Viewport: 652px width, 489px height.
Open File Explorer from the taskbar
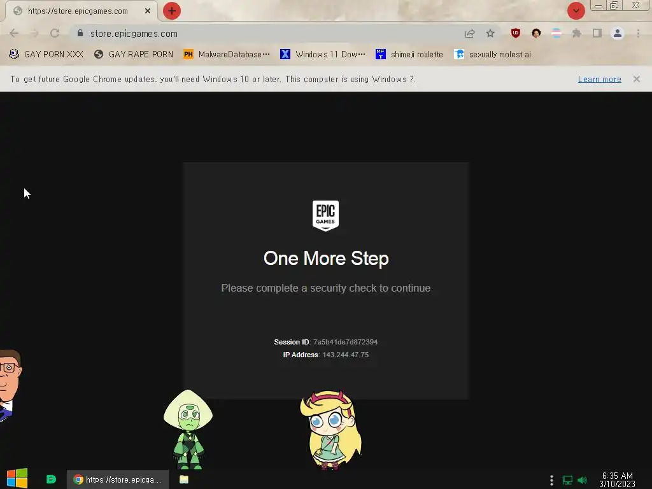[184, 479]
